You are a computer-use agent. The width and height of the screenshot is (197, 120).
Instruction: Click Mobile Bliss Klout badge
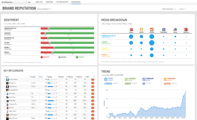tap(93, 101)
